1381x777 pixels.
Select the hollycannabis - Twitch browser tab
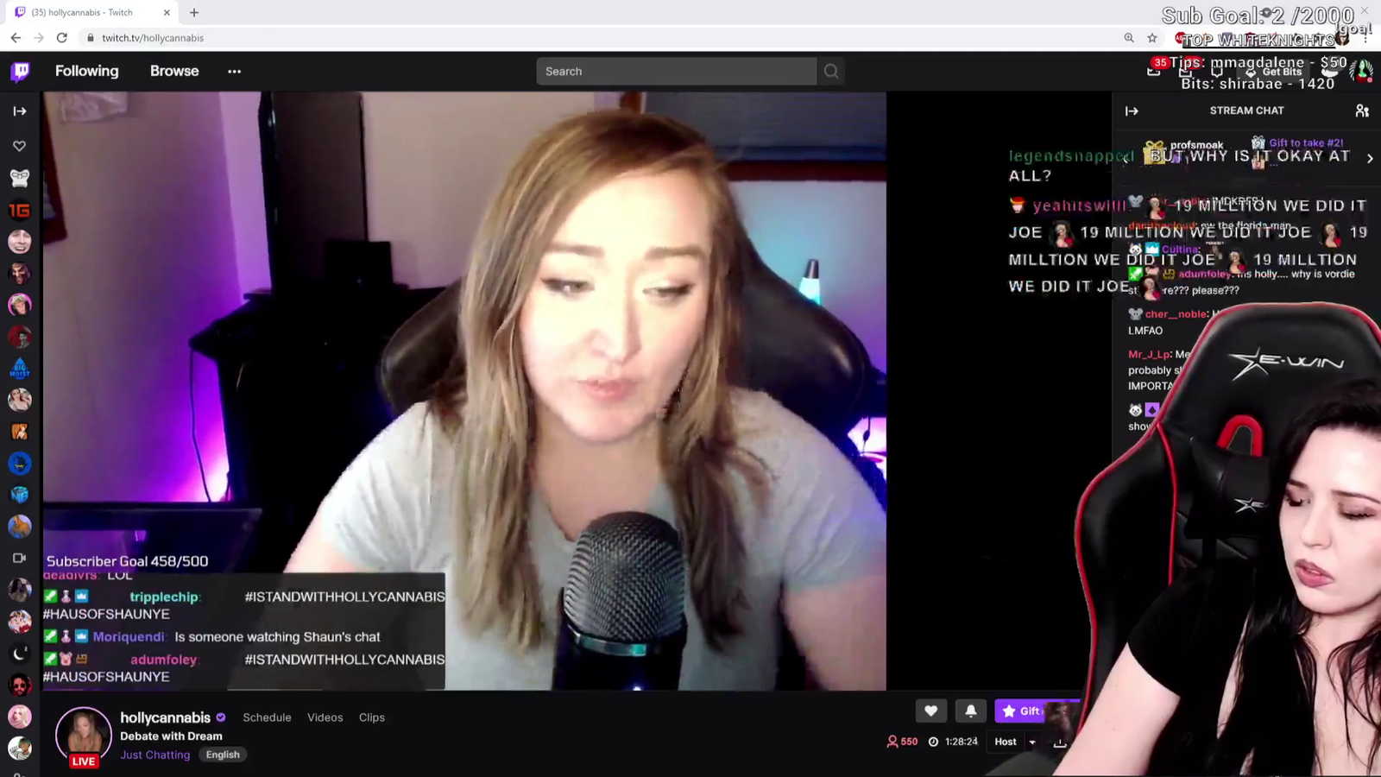pos(92,12)
